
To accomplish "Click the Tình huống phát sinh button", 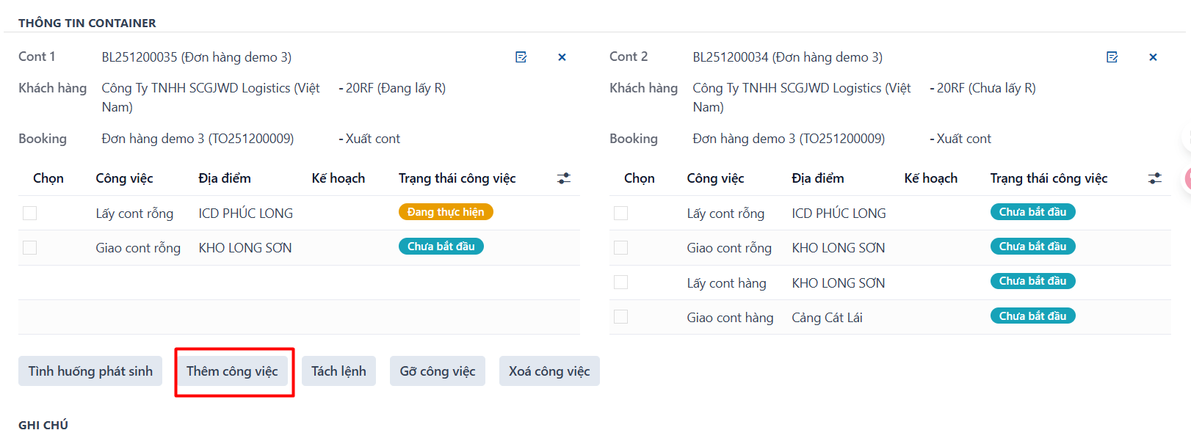I will coord(90,371).
